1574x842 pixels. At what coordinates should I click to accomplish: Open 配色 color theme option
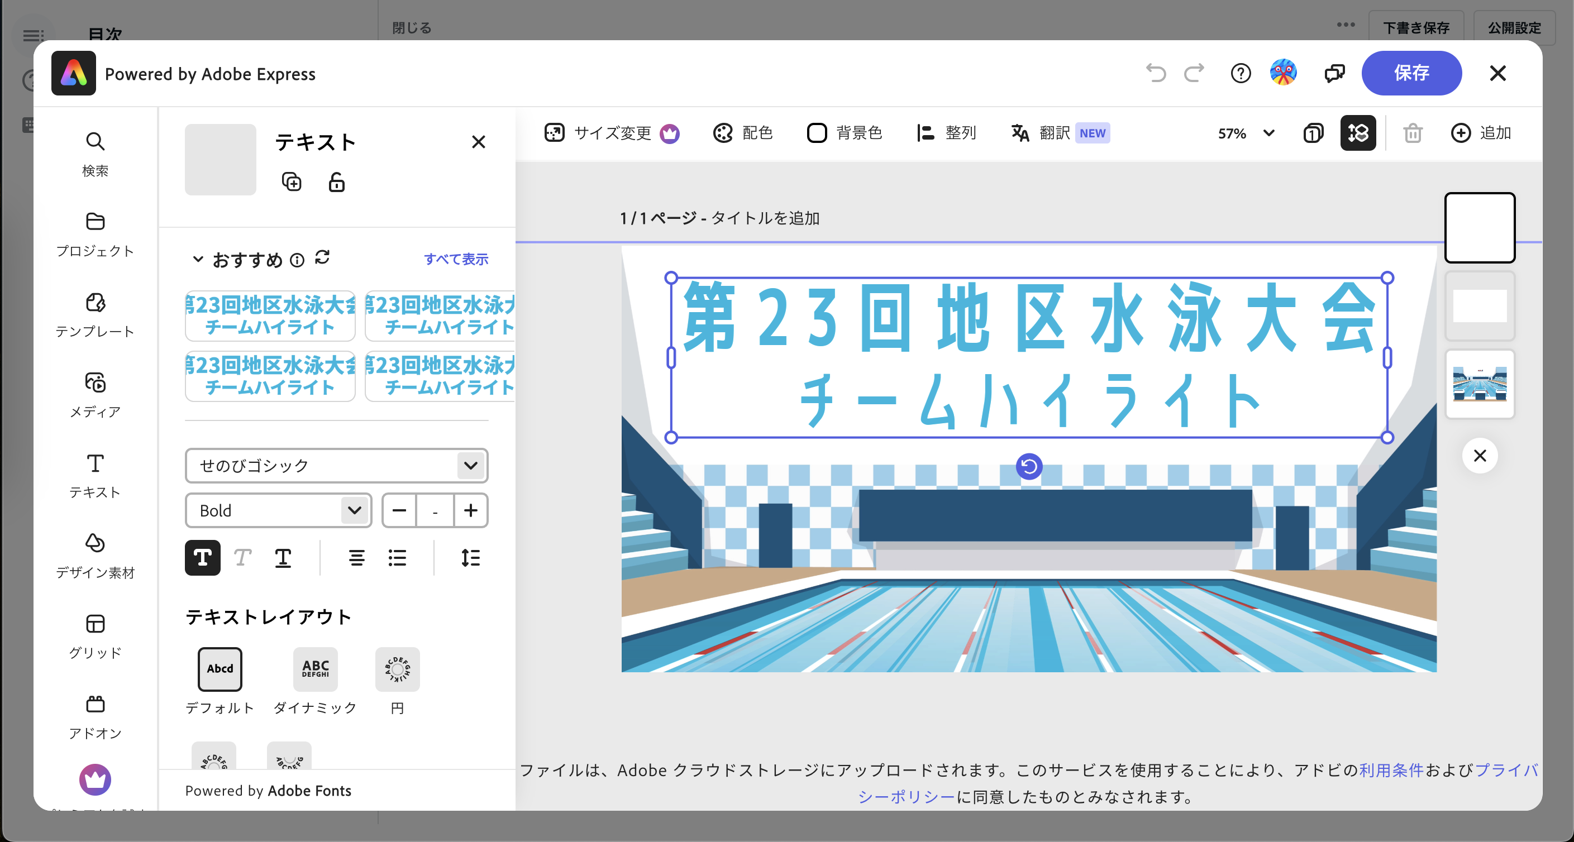[743, 132]
